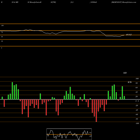Viewport: 140px width, 140px height.
Task: Click the -20 label on the MR axis
Action: point(137,106)
